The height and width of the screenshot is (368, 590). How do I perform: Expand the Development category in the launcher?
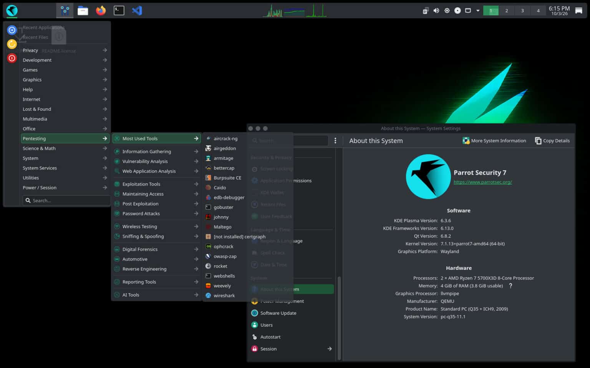click(65, 60)
